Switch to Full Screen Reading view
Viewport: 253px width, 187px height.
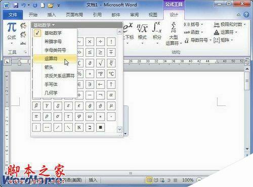click(x=156, y=180)
